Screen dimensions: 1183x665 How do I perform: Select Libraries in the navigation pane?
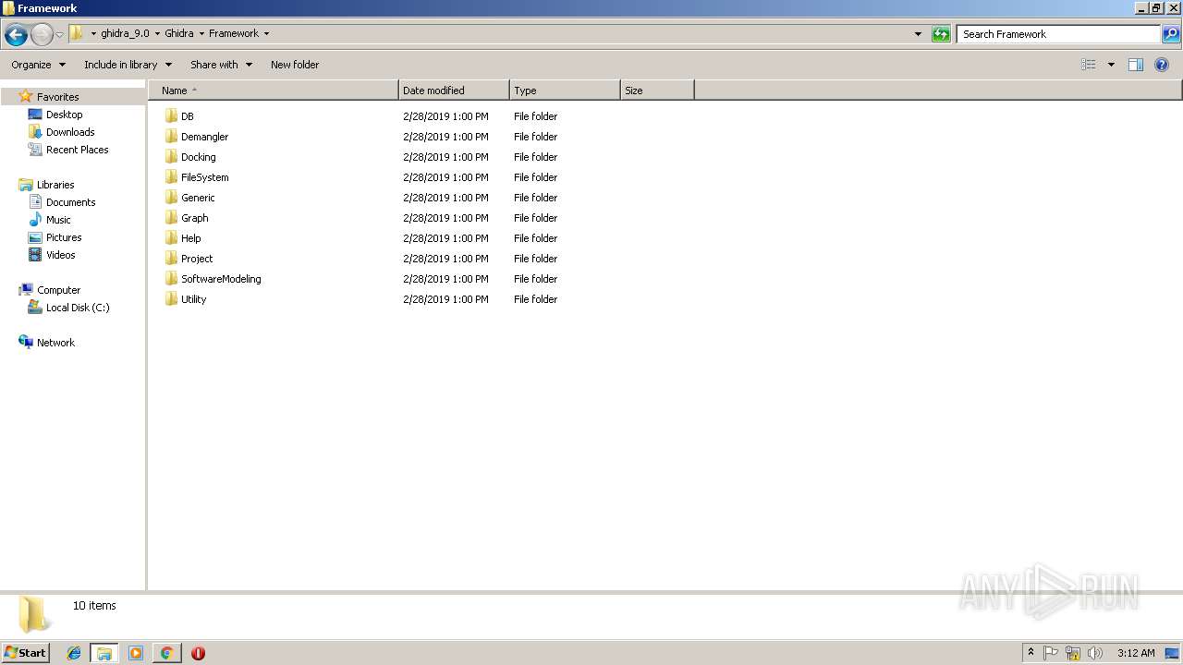point(55,185)
